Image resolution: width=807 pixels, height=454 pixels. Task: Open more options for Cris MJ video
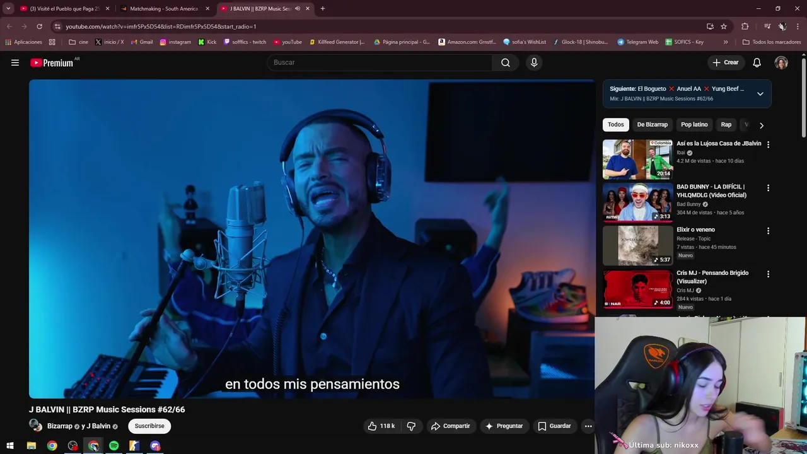click(768, 274)
